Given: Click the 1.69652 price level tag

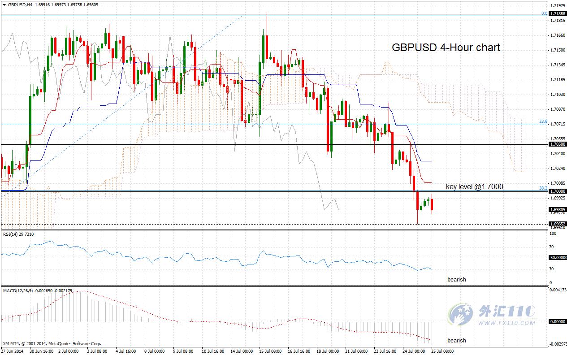Looking at the screenshot, I should point(557,223).
